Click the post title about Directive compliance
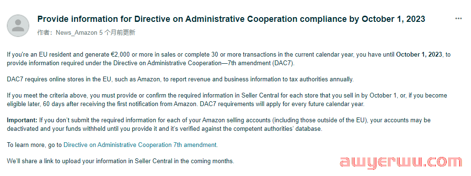471x176 pixels. (x=231, y=19)
